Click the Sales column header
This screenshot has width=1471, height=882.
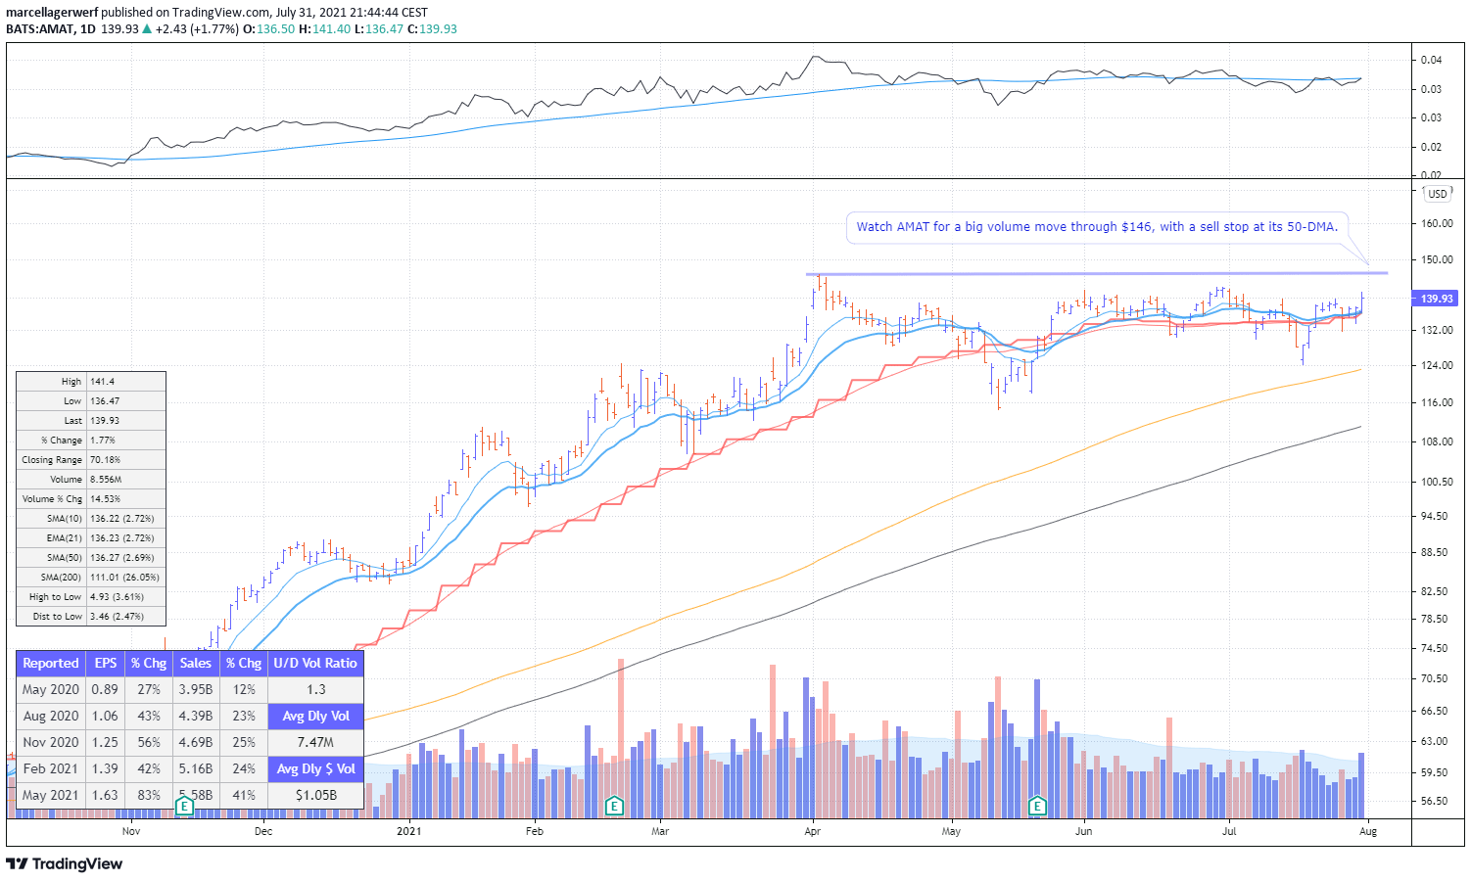(196, 663)
